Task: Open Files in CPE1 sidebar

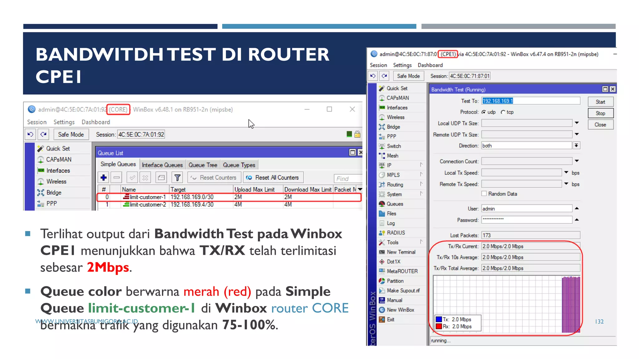Action: (391, 213)
